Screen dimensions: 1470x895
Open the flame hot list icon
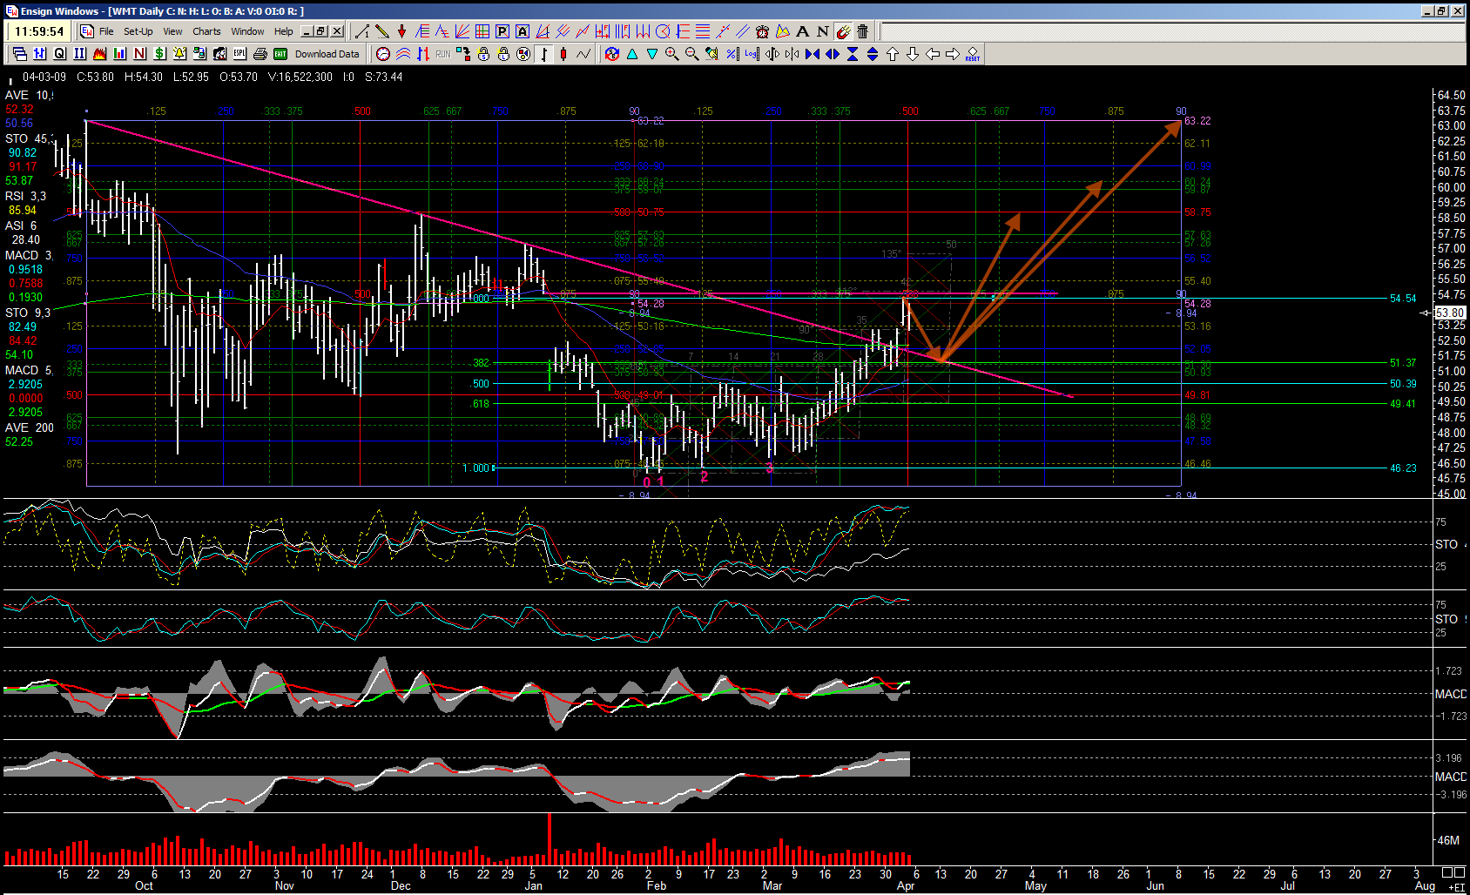click(x=99, y=54)
